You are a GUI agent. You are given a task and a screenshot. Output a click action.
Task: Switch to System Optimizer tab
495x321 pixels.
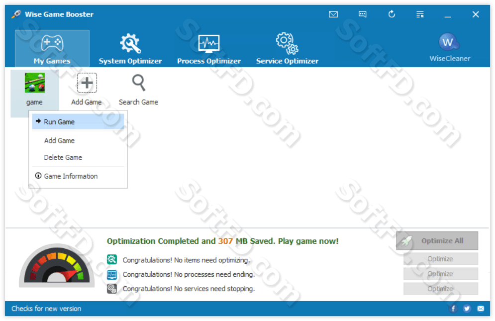[130, 48]
